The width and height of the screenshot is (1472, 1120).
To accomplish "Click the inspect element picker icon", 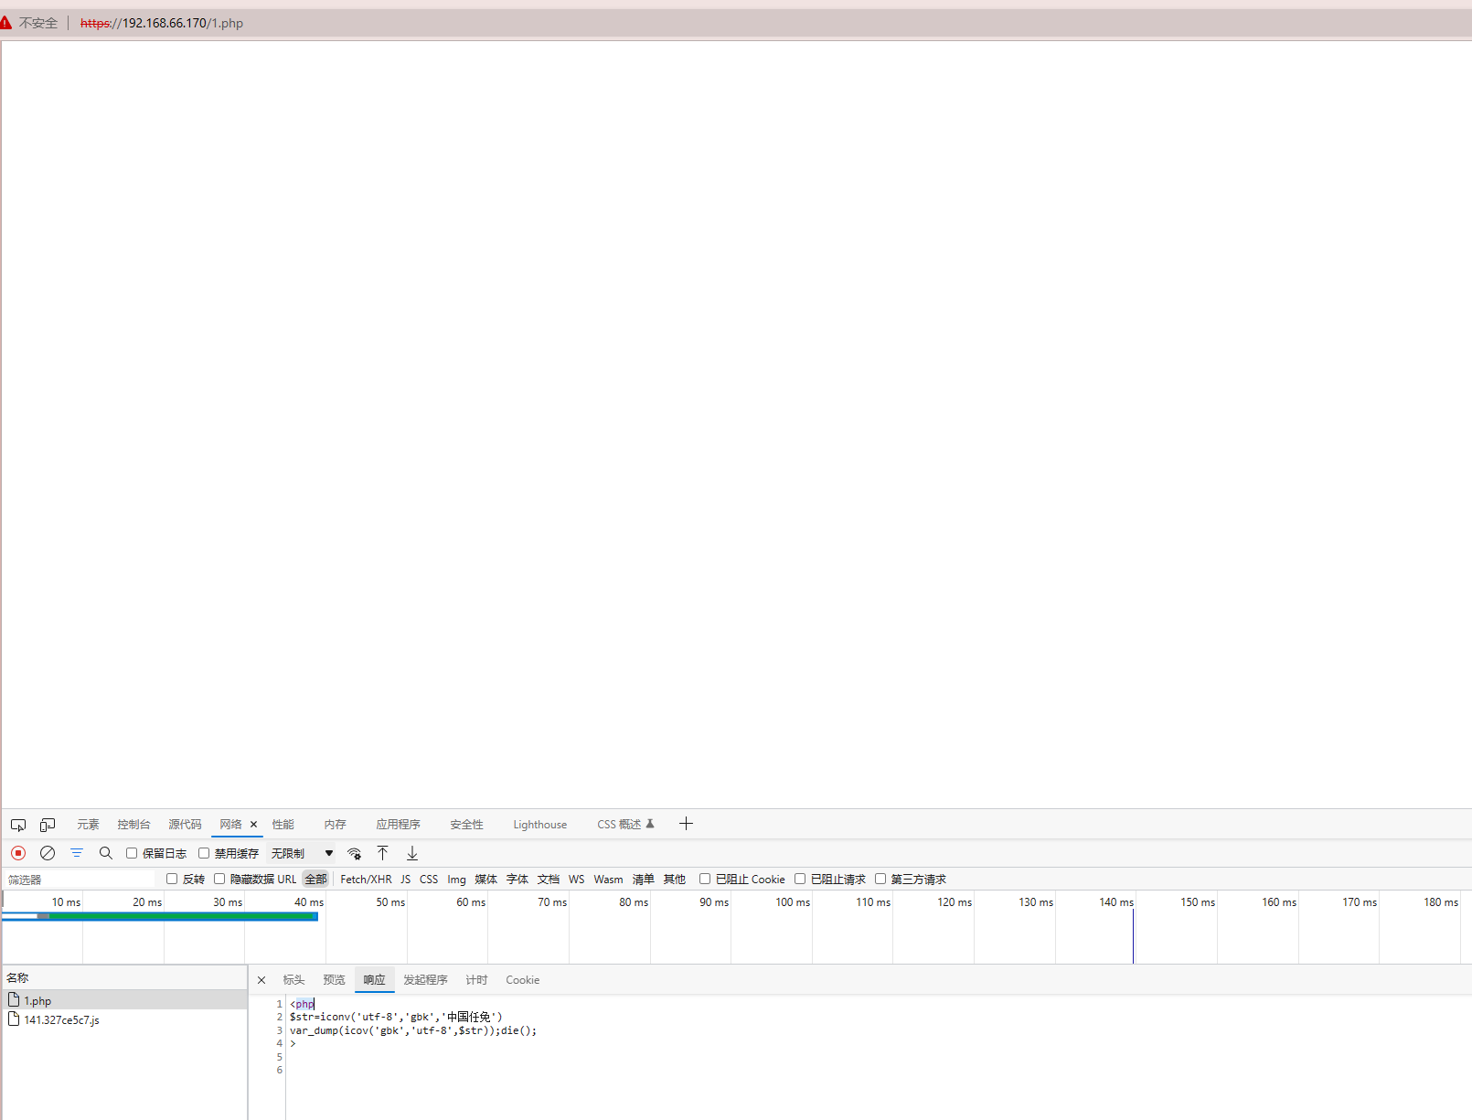I will pyautogui.click(x=18, y=825).
